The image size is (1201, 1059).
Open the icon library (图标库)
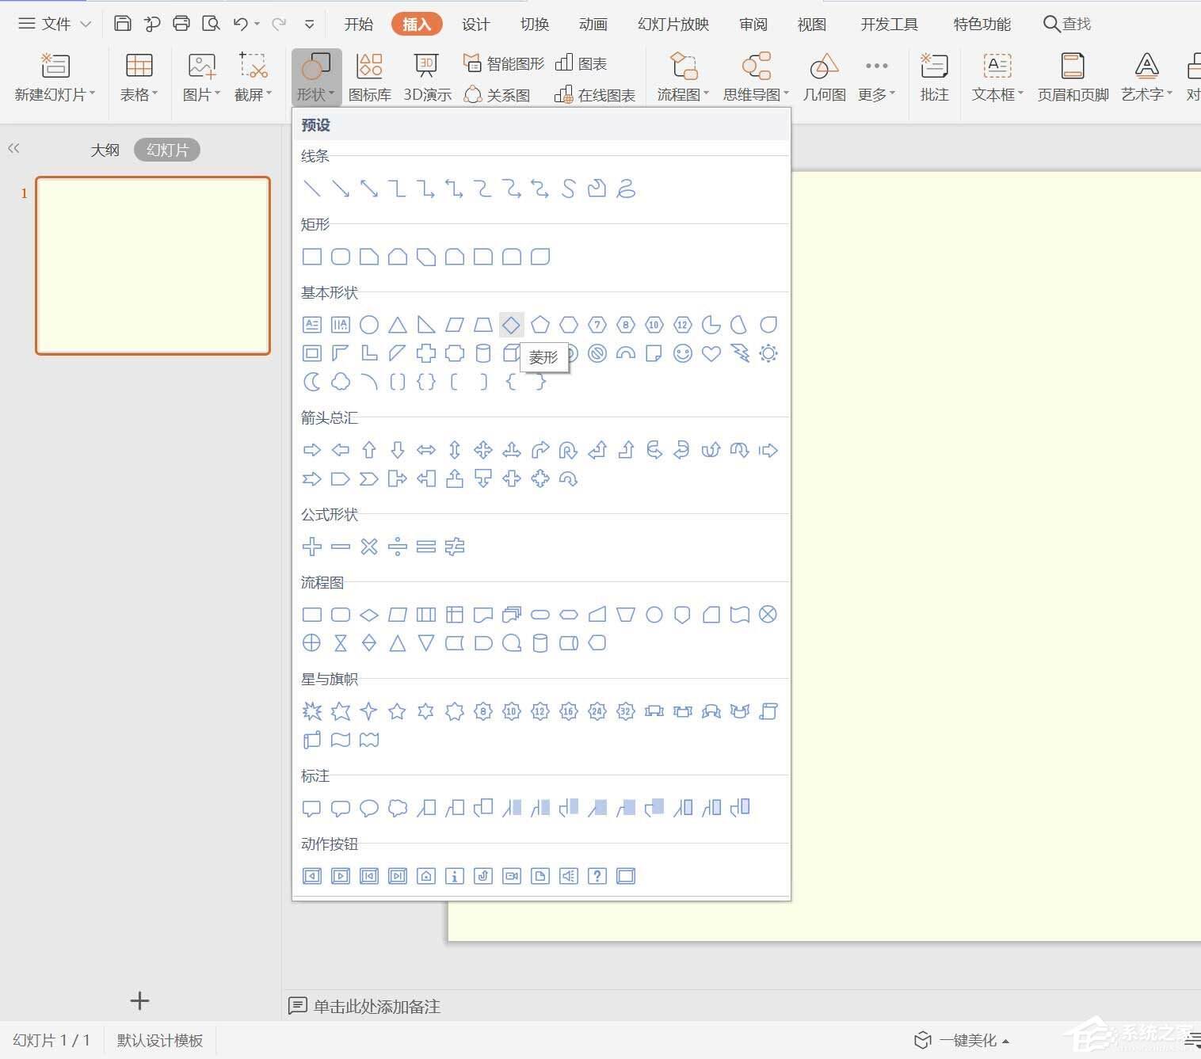click(x=370, y=77)
